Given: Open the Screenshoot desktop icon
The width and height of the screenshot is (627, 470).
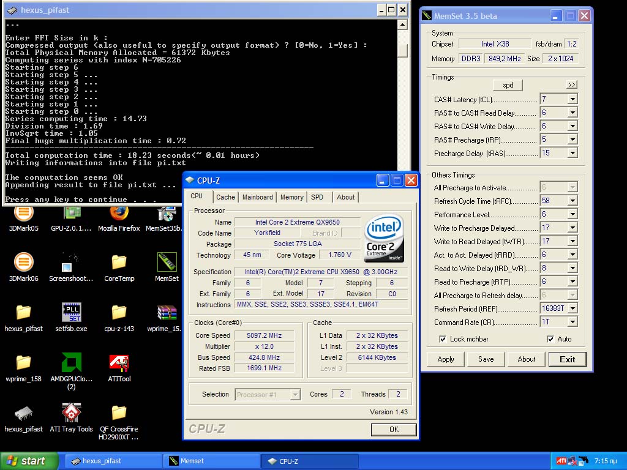Looking at the screenshot, I should (71, 267).
